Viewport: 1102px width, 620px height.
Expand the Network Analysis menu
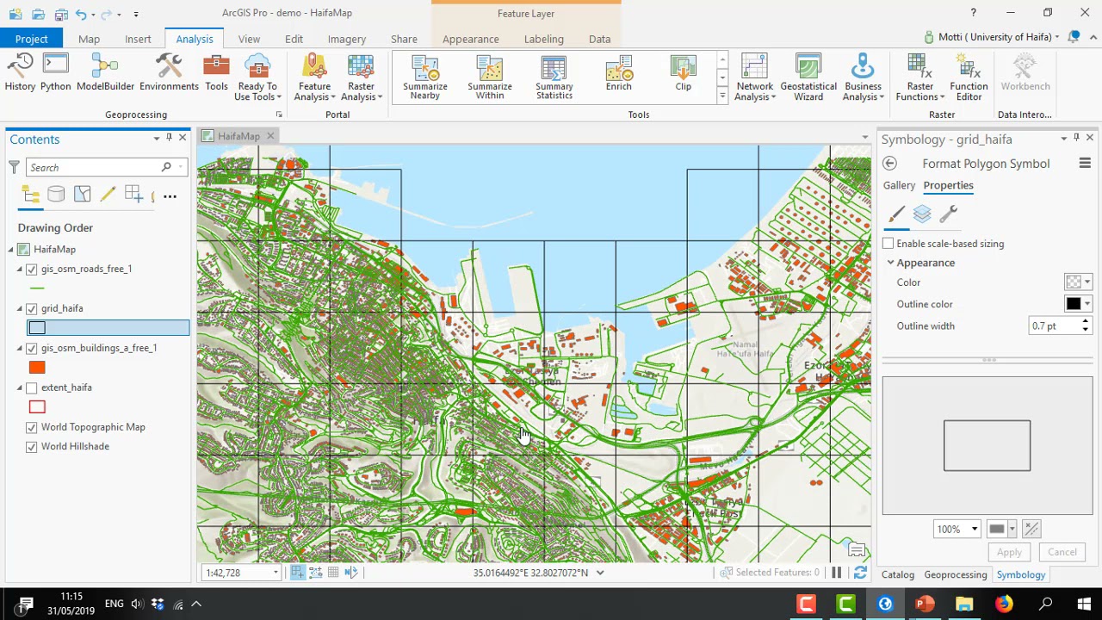click(754, 77)
